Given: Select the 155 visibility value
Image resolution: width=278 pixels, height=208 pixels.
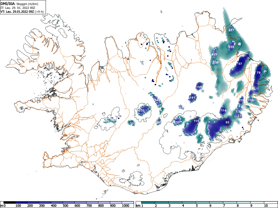Looking at the screenshot, I should click(199, 87).
